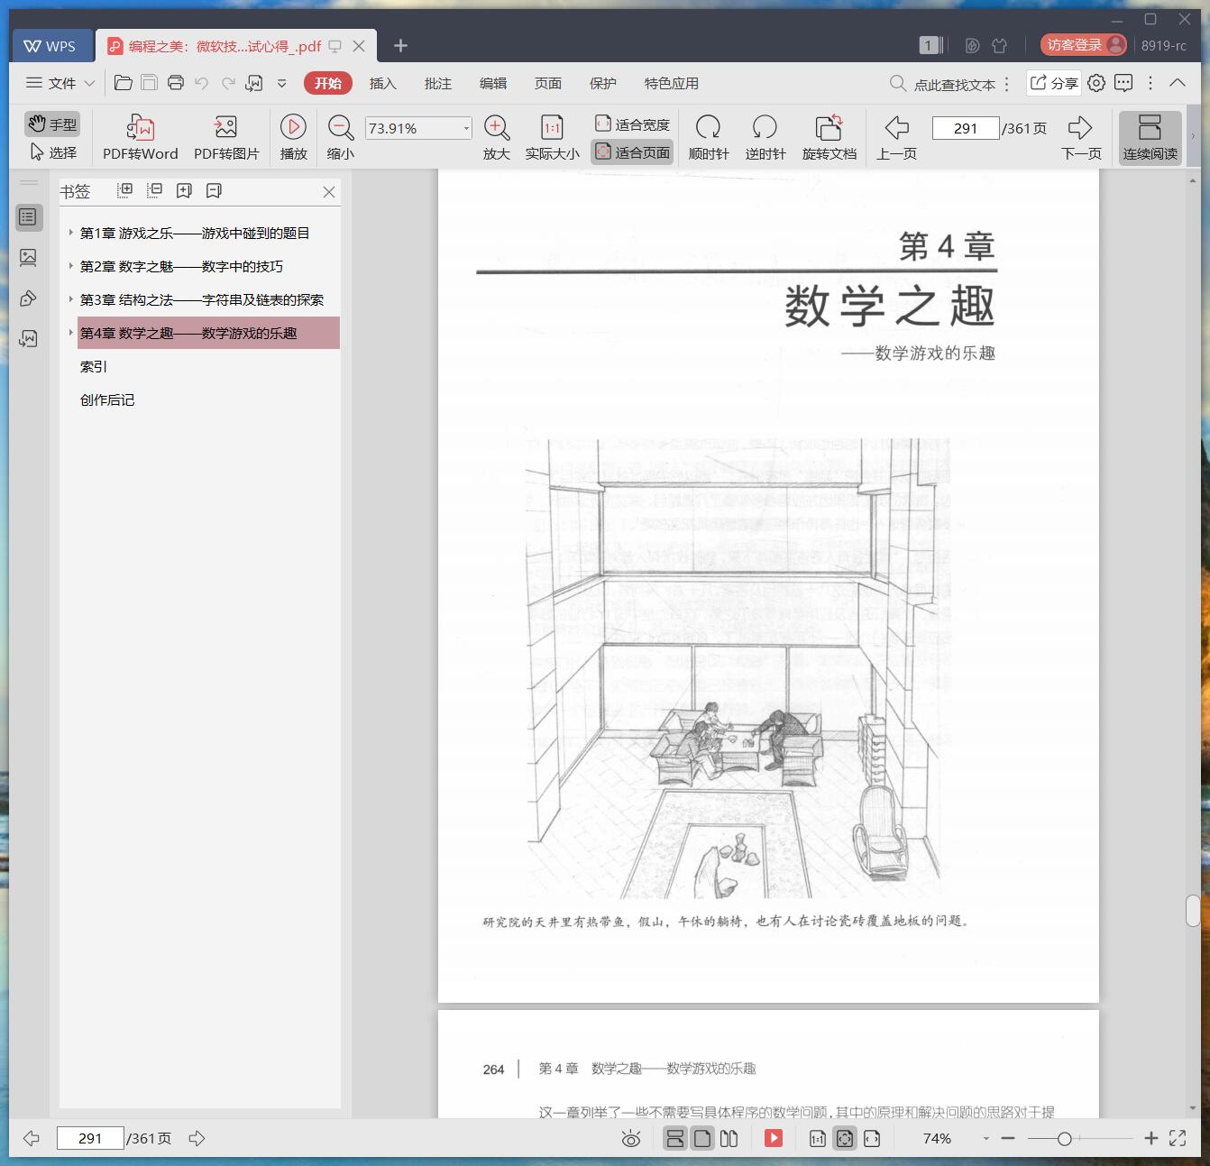
Task: Expand 第4章 数学之趣 bookmark
Action: [x=71, y=333]
